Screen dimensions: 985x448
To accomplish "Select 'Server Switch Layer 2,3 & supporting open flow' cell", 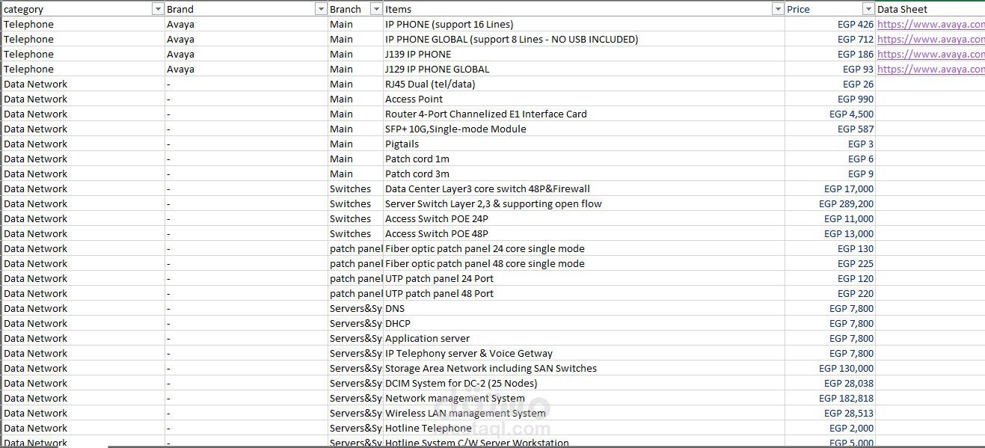I will tap(584, 203).
